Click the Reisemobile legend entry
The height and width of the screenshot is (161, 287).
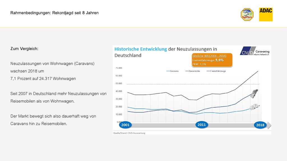[x=193, y=71]
